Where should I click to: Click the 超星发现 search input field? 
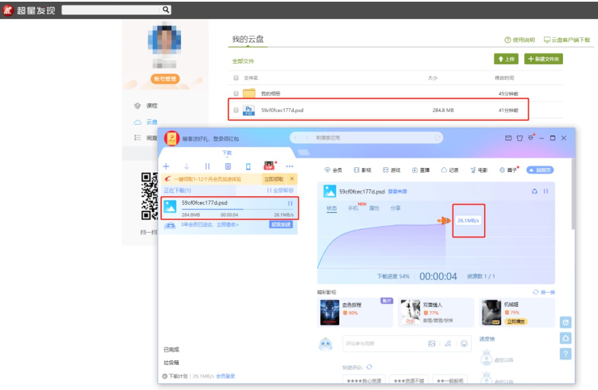pos(112,10)
